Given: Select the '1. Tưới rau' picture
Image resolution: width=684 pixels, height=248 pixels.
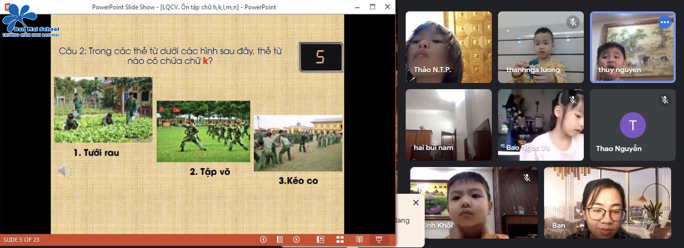Looking at the screenshot, I should coord(103,110).
